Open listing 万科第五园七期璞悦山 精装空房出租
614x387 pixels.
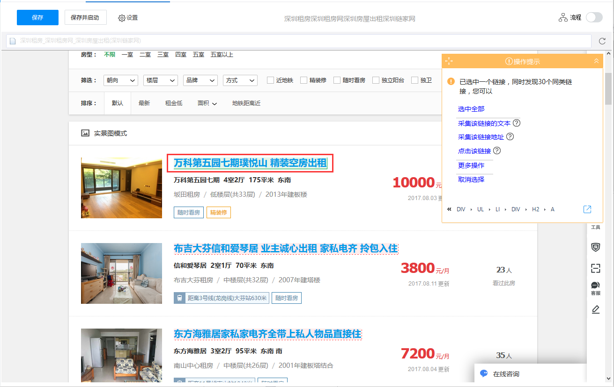coord(250,163)
